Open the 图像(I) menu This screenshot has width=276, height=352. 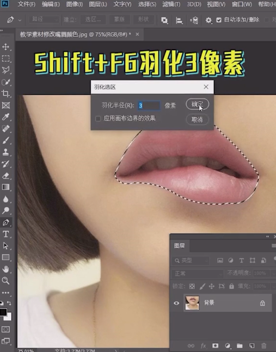pos(75,4)
